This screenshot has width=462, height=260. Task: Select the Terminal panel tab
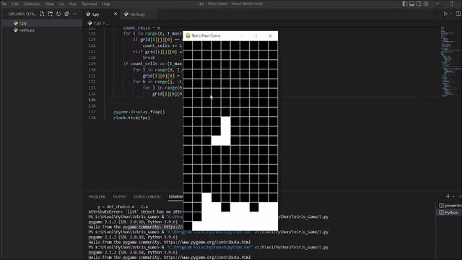coord(175,196)
